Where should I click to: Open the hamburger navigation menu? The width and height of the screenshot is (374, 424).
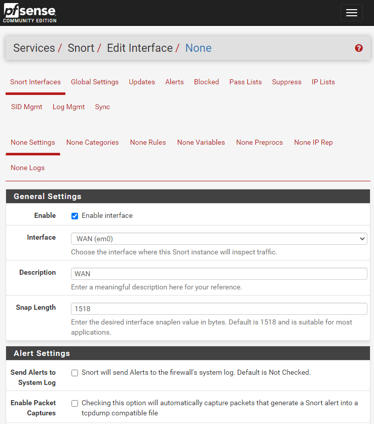(351, 13)
